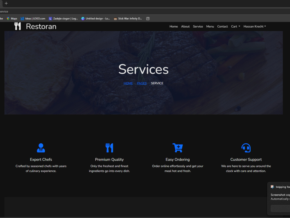This screenshot has width=290, height=218.
Task: Open the Menu nav item
Action: (210, 26)
